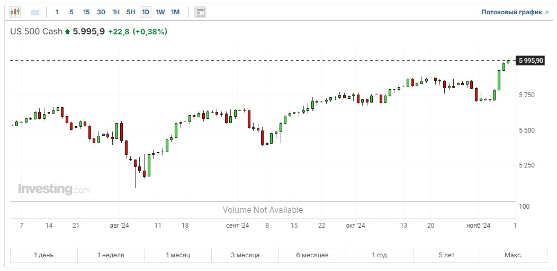Viewport: 557px width, 271px height.
Task: Switch to the area chart type icon
Action: 35,12
